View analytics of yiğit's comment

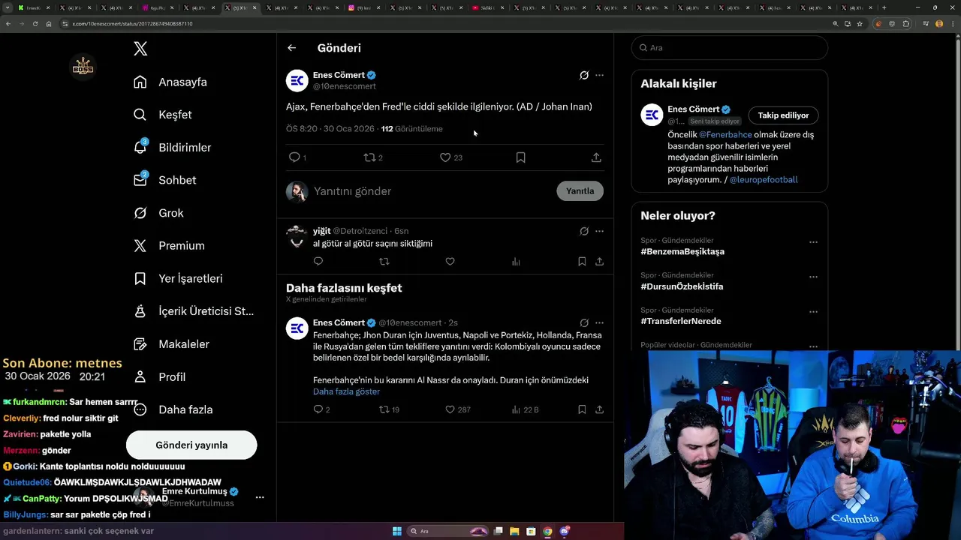point(516,262)
